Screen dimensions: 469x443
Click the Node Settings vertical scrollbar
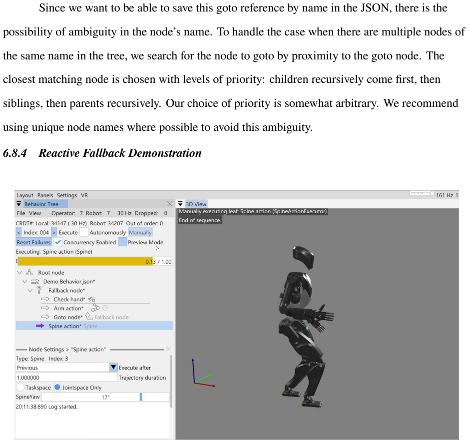(x=171, y=382)
